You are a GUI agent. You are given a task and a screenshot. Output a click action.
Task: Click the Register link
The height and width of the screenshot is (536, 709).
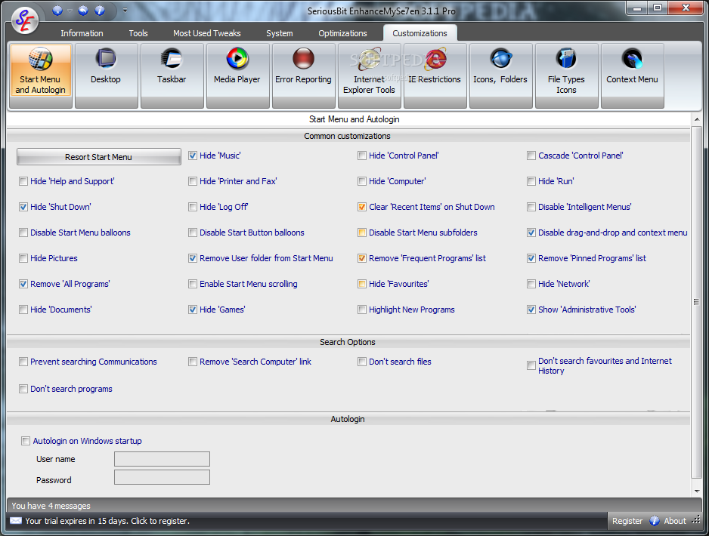tap(627, 521)
